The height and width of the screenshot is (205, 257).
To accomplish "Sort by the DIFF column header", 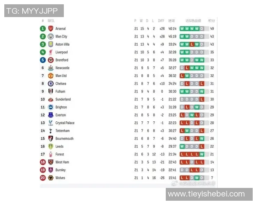I will pos(161,20).
